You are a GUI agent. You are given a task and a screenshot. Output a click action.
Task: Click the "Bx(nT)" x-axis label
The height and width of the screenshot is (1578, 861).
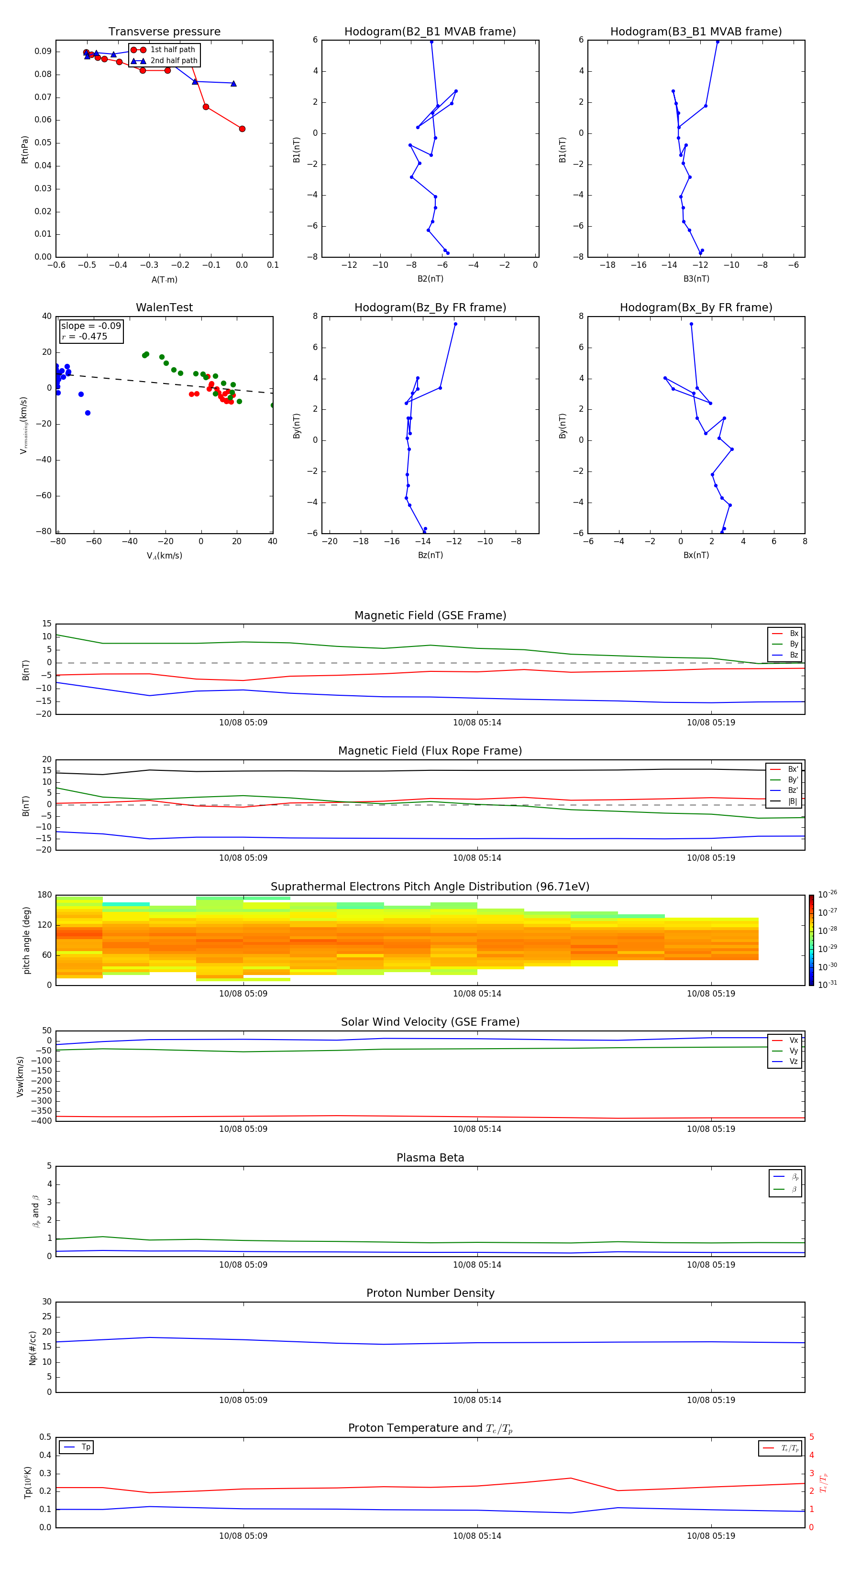point(696,555)
